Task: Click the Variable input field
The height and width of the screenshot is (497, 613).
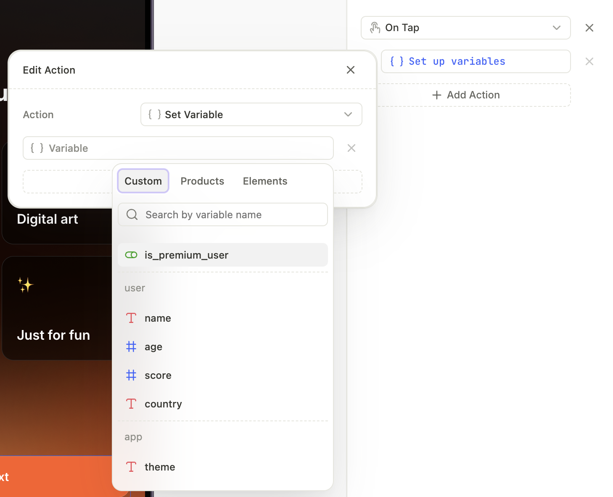Action: point(178,148)
